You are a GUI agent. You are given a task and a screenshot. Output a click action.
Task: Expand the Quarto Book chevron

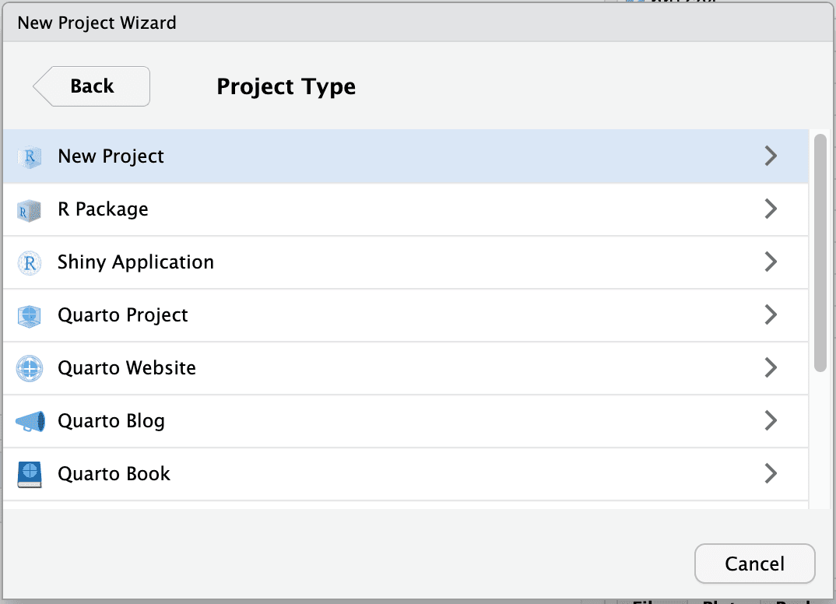pos(770,473)
